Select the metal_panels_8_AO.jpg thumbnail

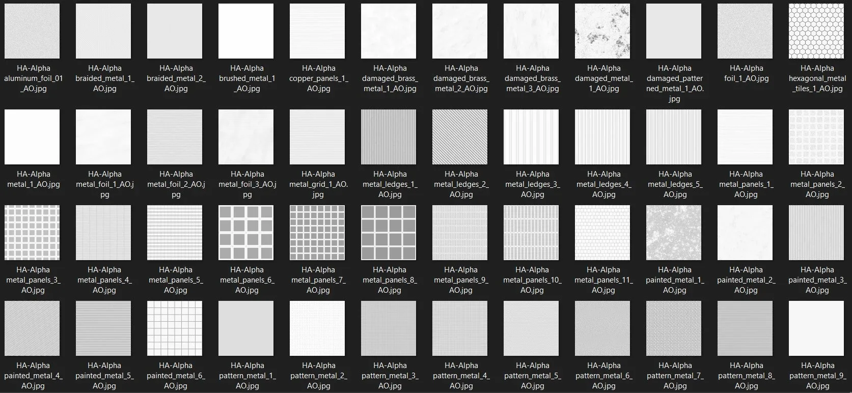click(x=389, y=233)
